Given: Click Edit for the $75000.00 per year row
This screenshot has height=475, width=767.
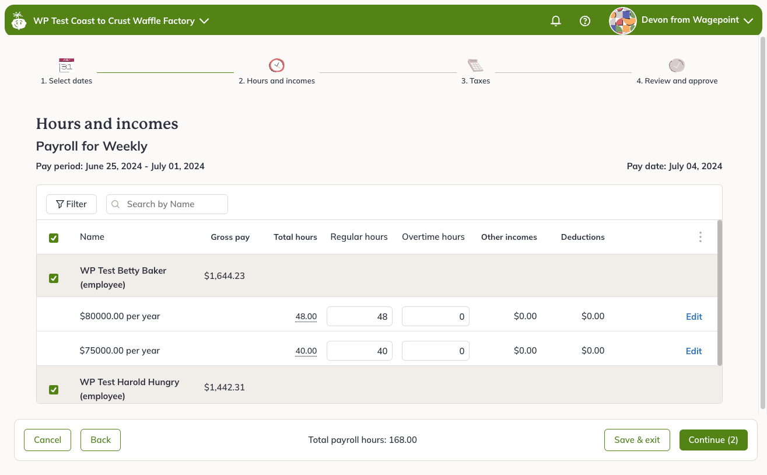Looking at the screenshot, I should click(x=694, y=351).
